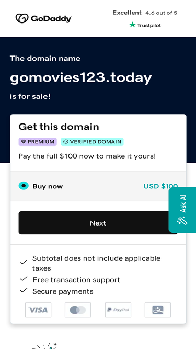Click the magic wand Ask AI icon

(182, 221)
